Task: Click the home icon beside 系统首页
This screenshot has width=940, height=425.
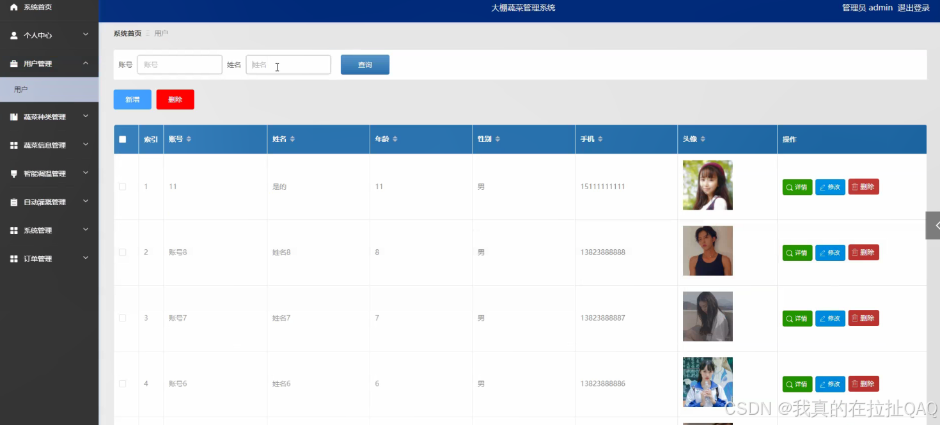Action: [14, 7]
